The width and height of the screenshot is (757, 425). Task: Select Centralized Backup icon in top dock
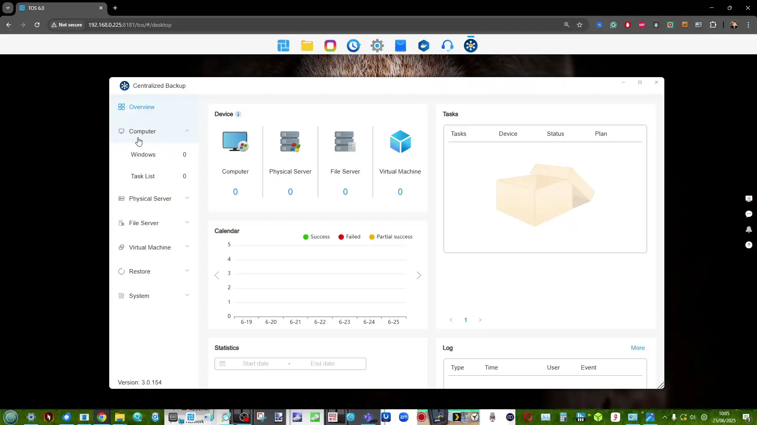pyautogui.click(x=470, y=46)
